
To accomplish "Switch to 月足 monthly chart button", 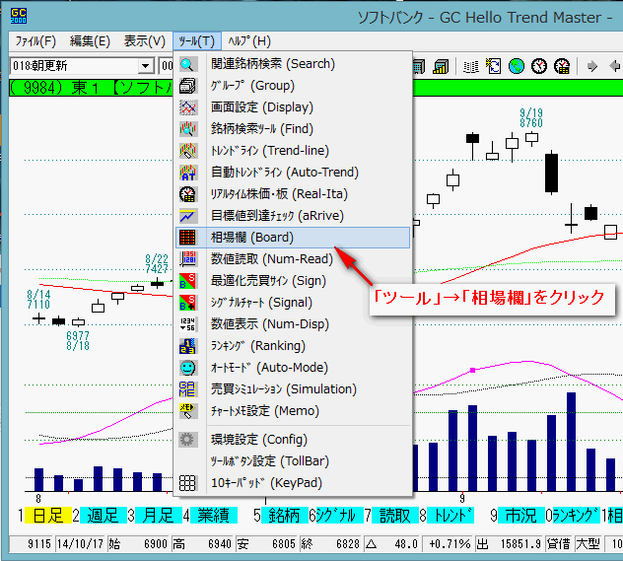I will (x=159, y=516).
